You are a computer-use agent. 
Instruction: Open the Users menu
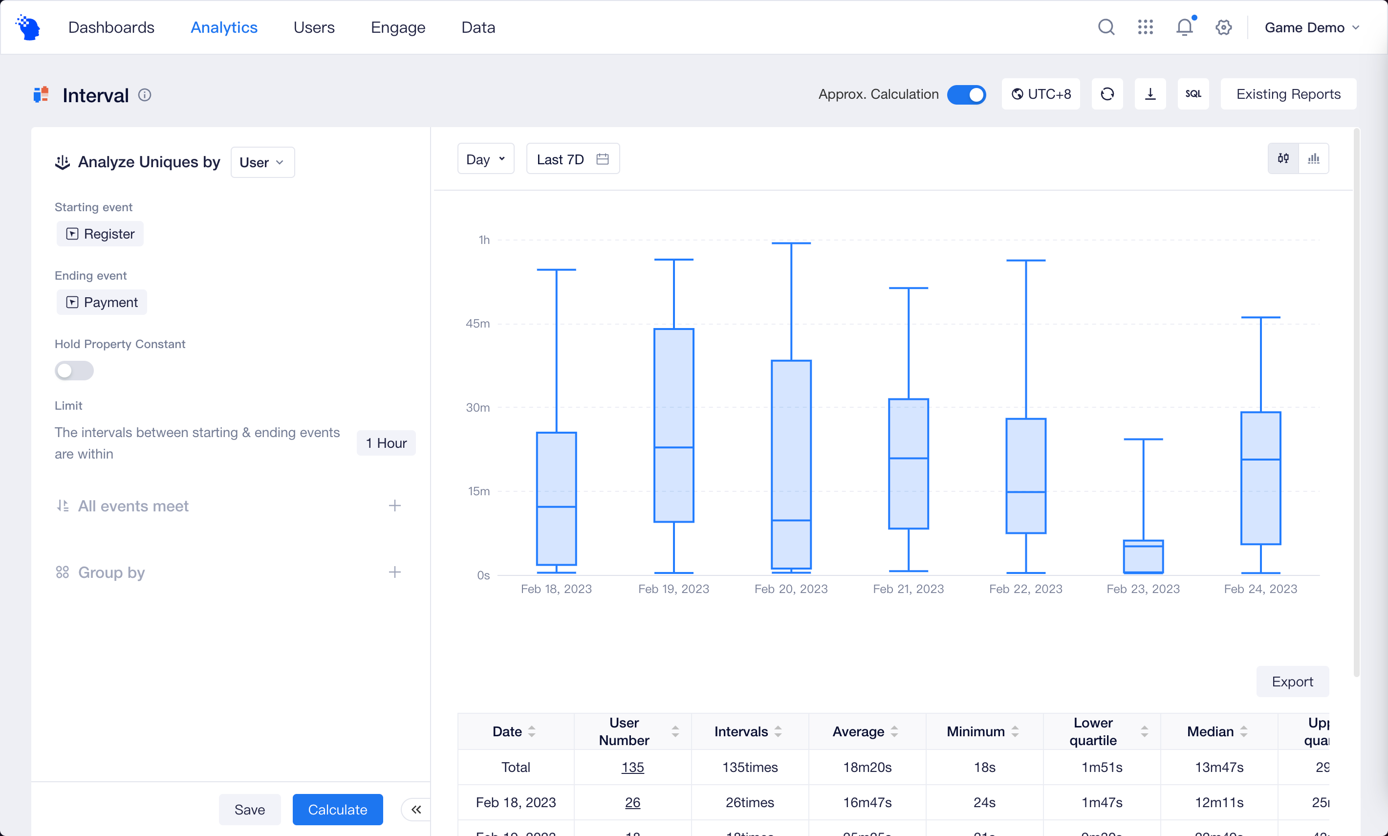coord(314,27)
